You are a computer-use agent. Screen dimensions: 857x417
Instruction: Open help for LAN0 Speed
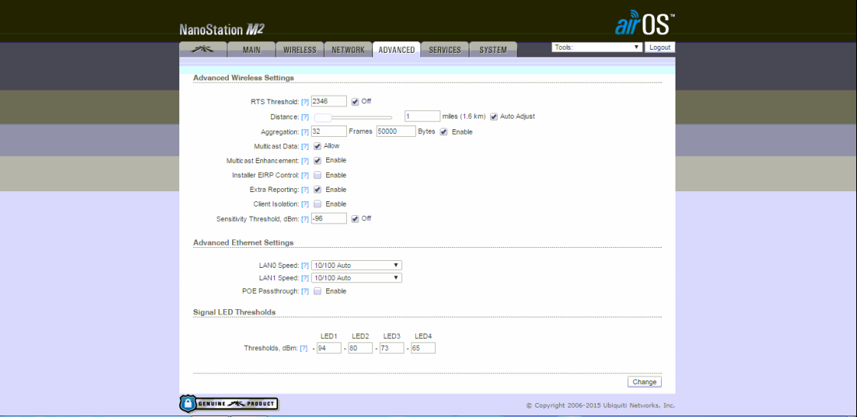coord(305,266)
